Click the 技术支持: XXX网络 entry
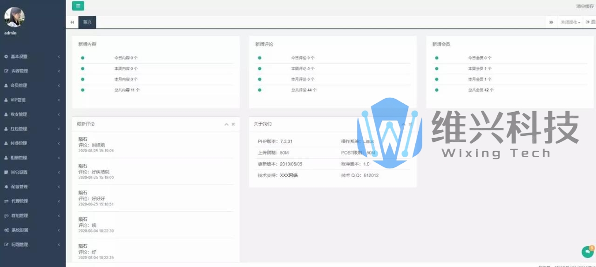This screenshot has width=596, height=267. pyautogui.click(x=278, y=175)
